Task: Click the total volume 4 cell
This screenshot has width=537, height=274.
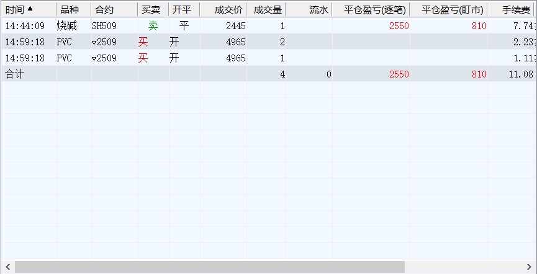Action: (282, 74)
